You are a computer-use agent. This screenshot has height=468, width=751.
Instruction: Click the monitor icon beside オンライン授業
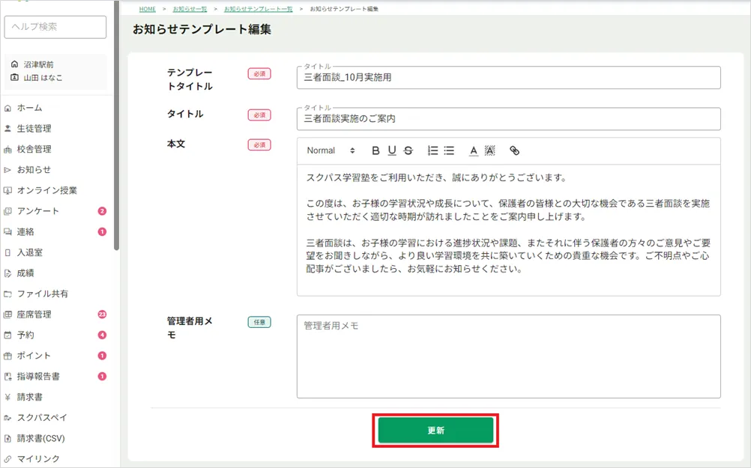(7, 190)
